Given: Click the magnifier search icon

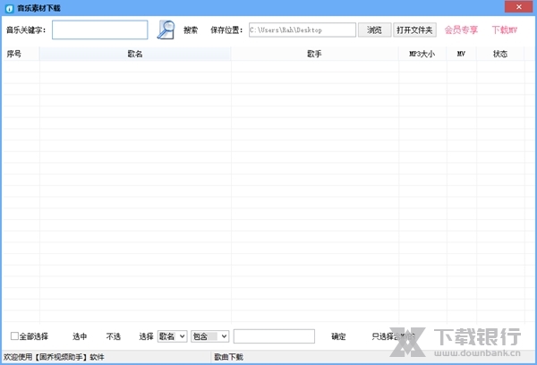Looking at the screenshot, I should (166, 30).
